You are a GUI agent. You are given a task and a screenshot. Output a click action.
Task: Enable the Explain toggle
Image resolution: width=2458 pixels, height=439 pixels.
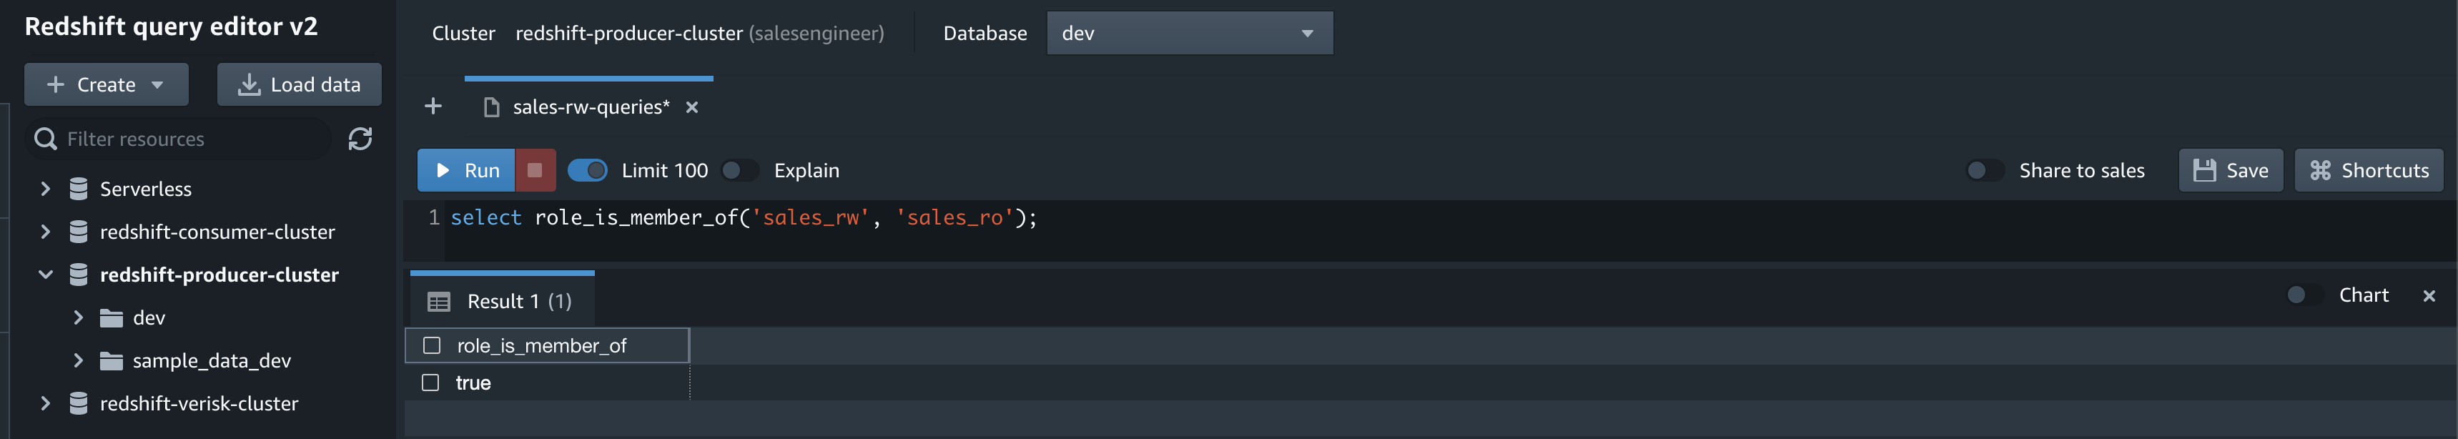click(x=739, y=170)
